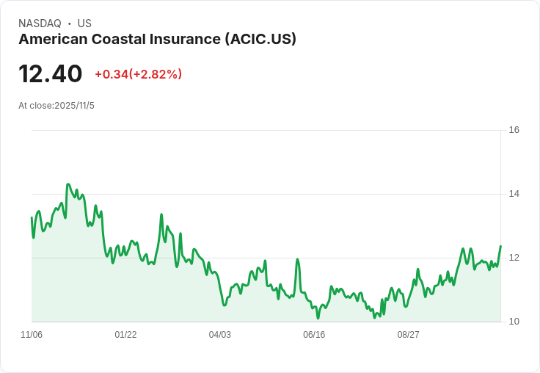Screen dimensions: 540x373
Task: Open the American Coastal Insurance (ACIC.US) title
Action: coord(157,40)
